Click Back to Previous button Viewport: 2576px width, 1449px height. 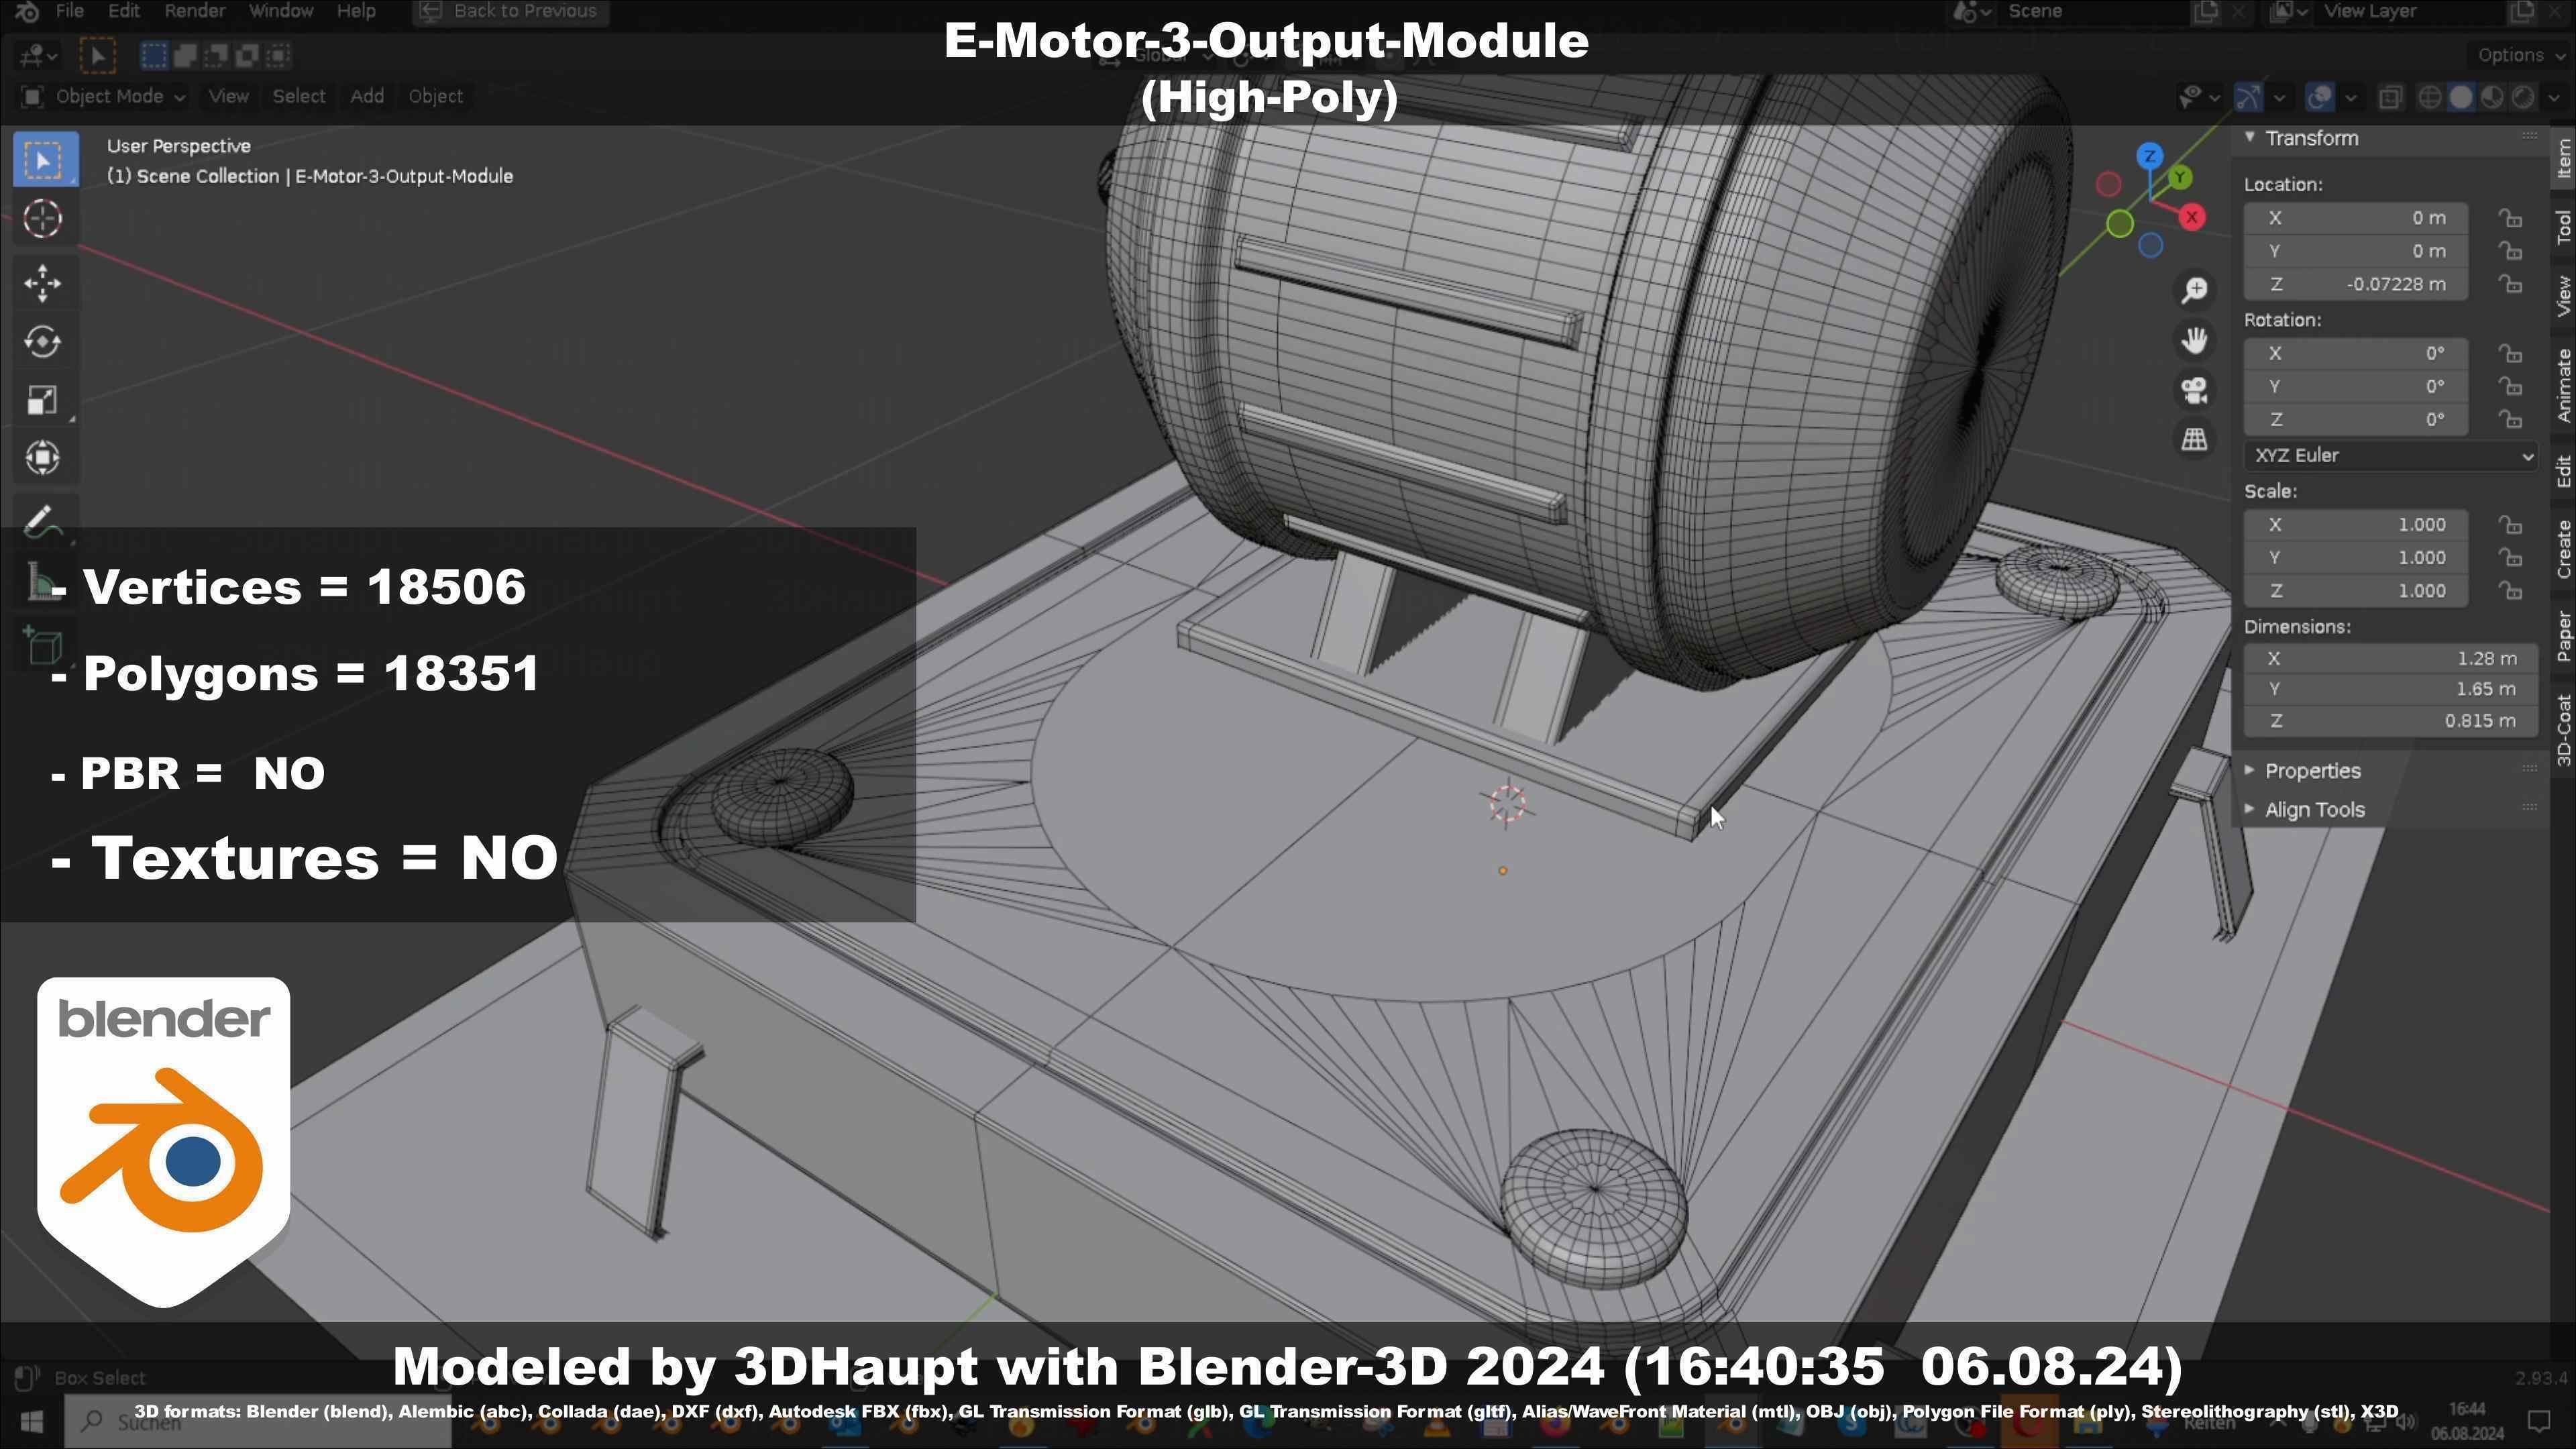[511, 12]
